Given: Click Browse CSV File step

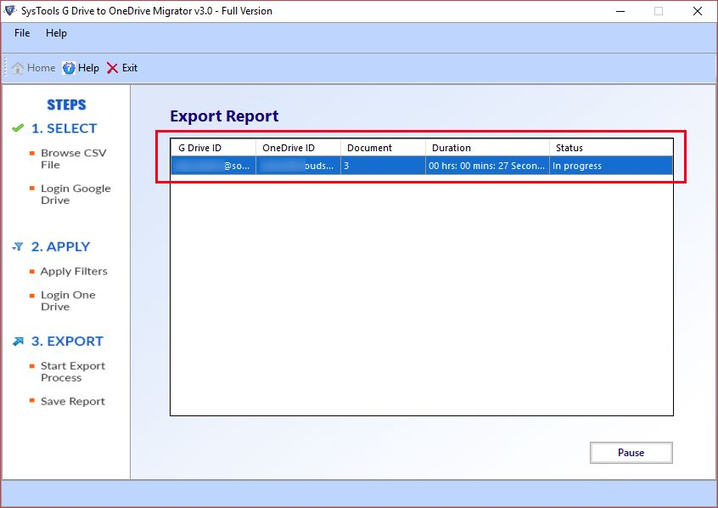Looking at the screenshot, I should click(x=73, y=159).
